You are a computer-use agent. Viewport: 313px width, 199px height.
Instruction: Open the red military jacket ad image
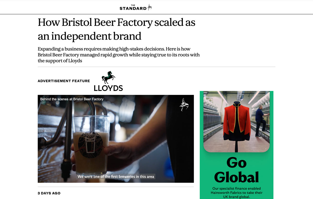237,121
